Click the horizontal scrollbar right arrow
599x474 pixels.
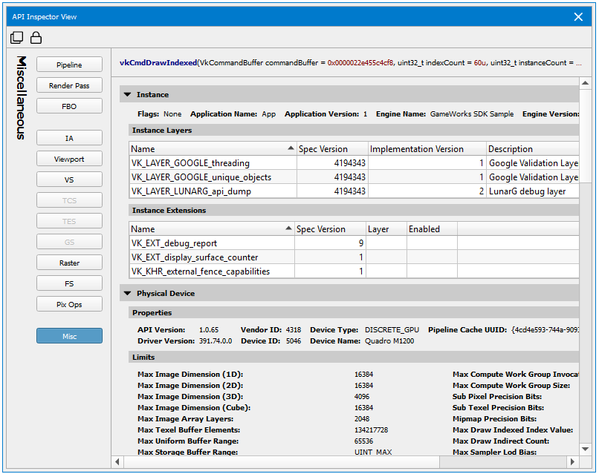pos(574,462)
